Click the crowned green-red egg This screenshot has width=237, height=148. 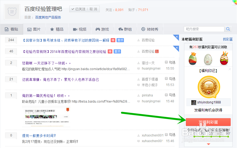(x=193, y=59)
